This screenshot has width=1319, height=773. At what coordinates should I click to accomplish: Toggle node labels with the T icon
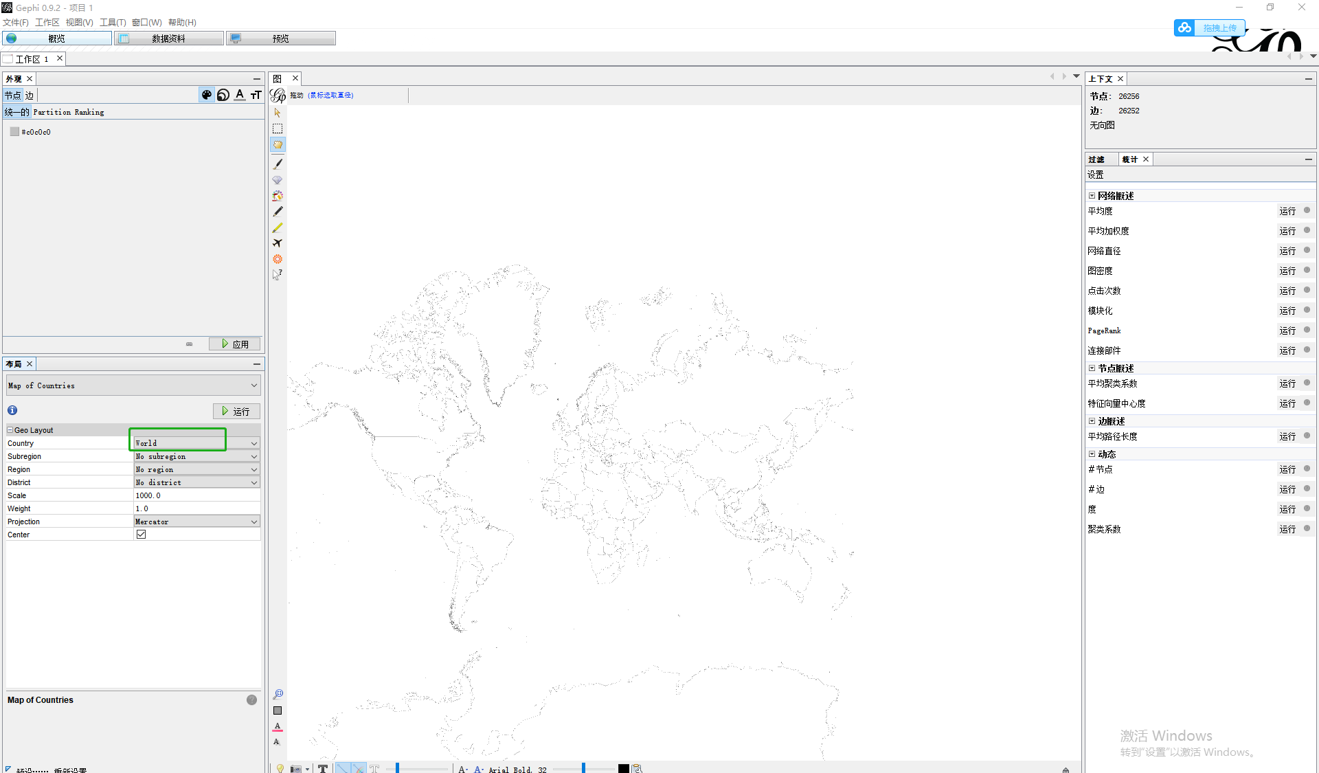pos(323,768)
